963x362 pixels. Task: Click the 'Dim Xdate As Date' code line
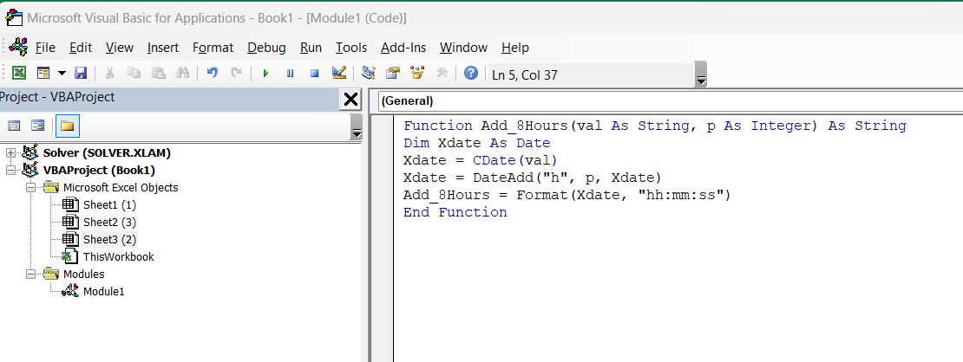(x=476, y=143)
